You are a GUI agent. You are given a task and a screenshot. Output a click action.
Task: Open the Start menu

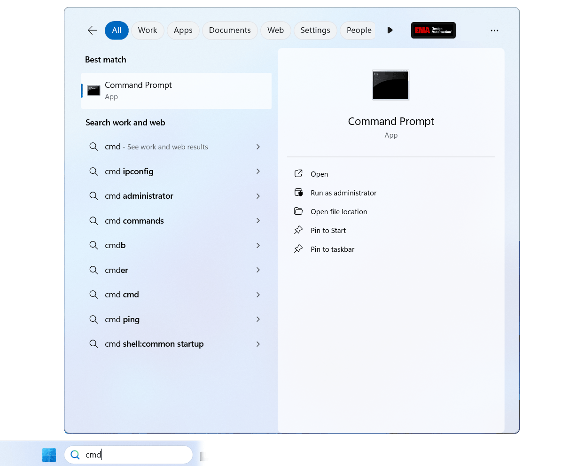click(49, 454)
